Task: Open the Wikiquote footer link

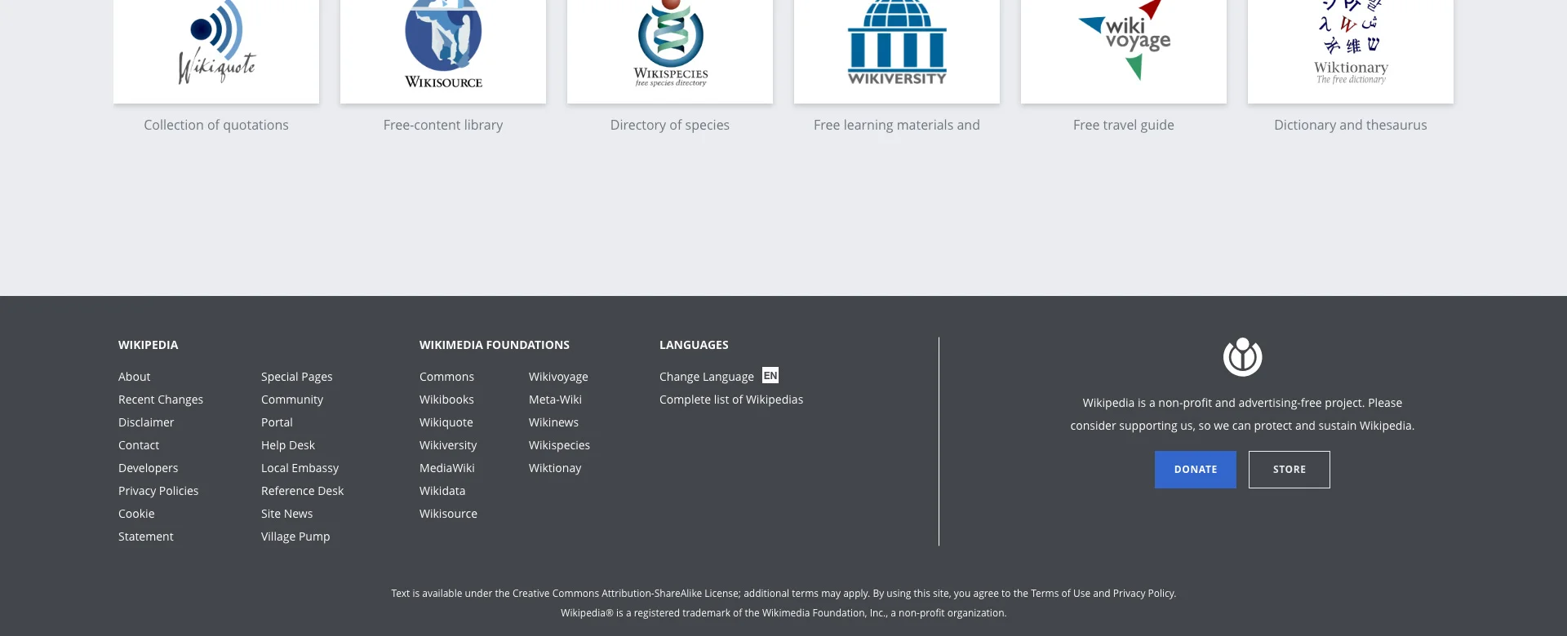Action: pos(446,422)
